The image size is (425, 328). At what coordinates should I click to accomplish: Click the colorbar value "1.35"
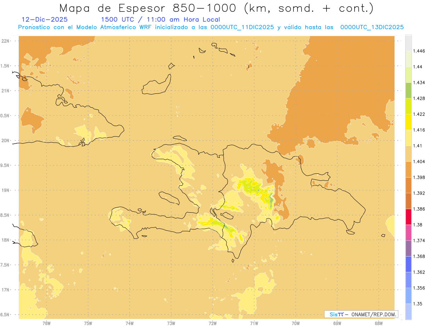[x=418, y=304]
